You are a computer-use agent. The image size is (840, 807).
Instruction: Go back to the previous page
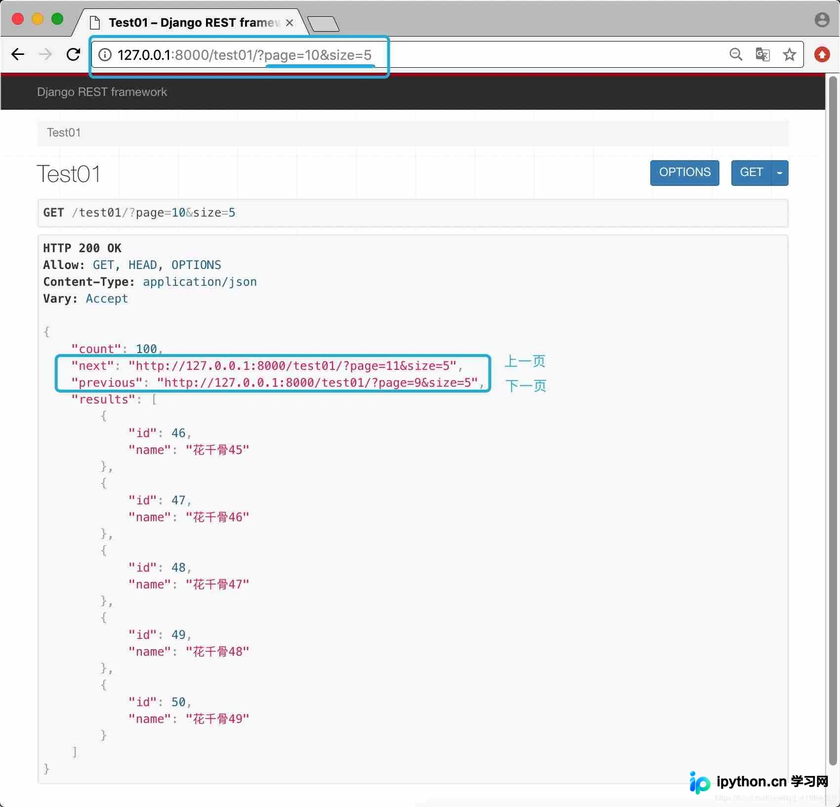(18, 54)
